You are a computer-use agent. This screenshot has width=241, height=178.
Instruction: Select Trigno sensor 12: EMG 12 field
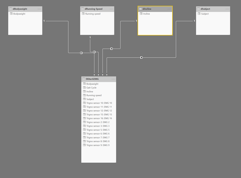[x=99, y=111]
